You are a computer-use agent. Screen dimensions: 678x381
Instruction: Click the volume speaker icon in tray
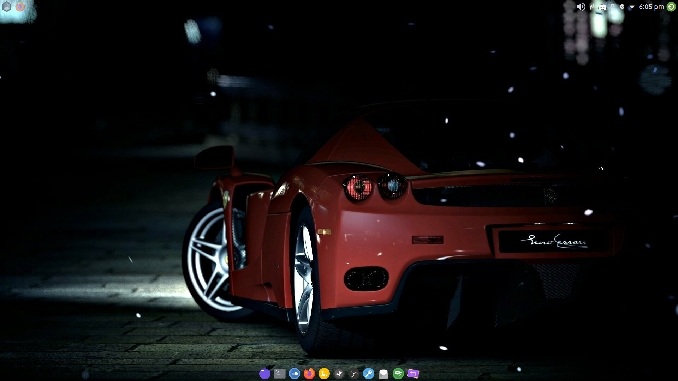(x=581, y=7)
